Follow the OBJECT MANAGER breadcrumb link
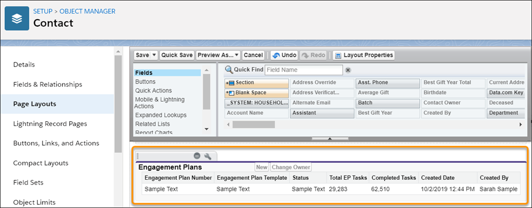This screenshot has width=532, height=208. pos(88,11)
